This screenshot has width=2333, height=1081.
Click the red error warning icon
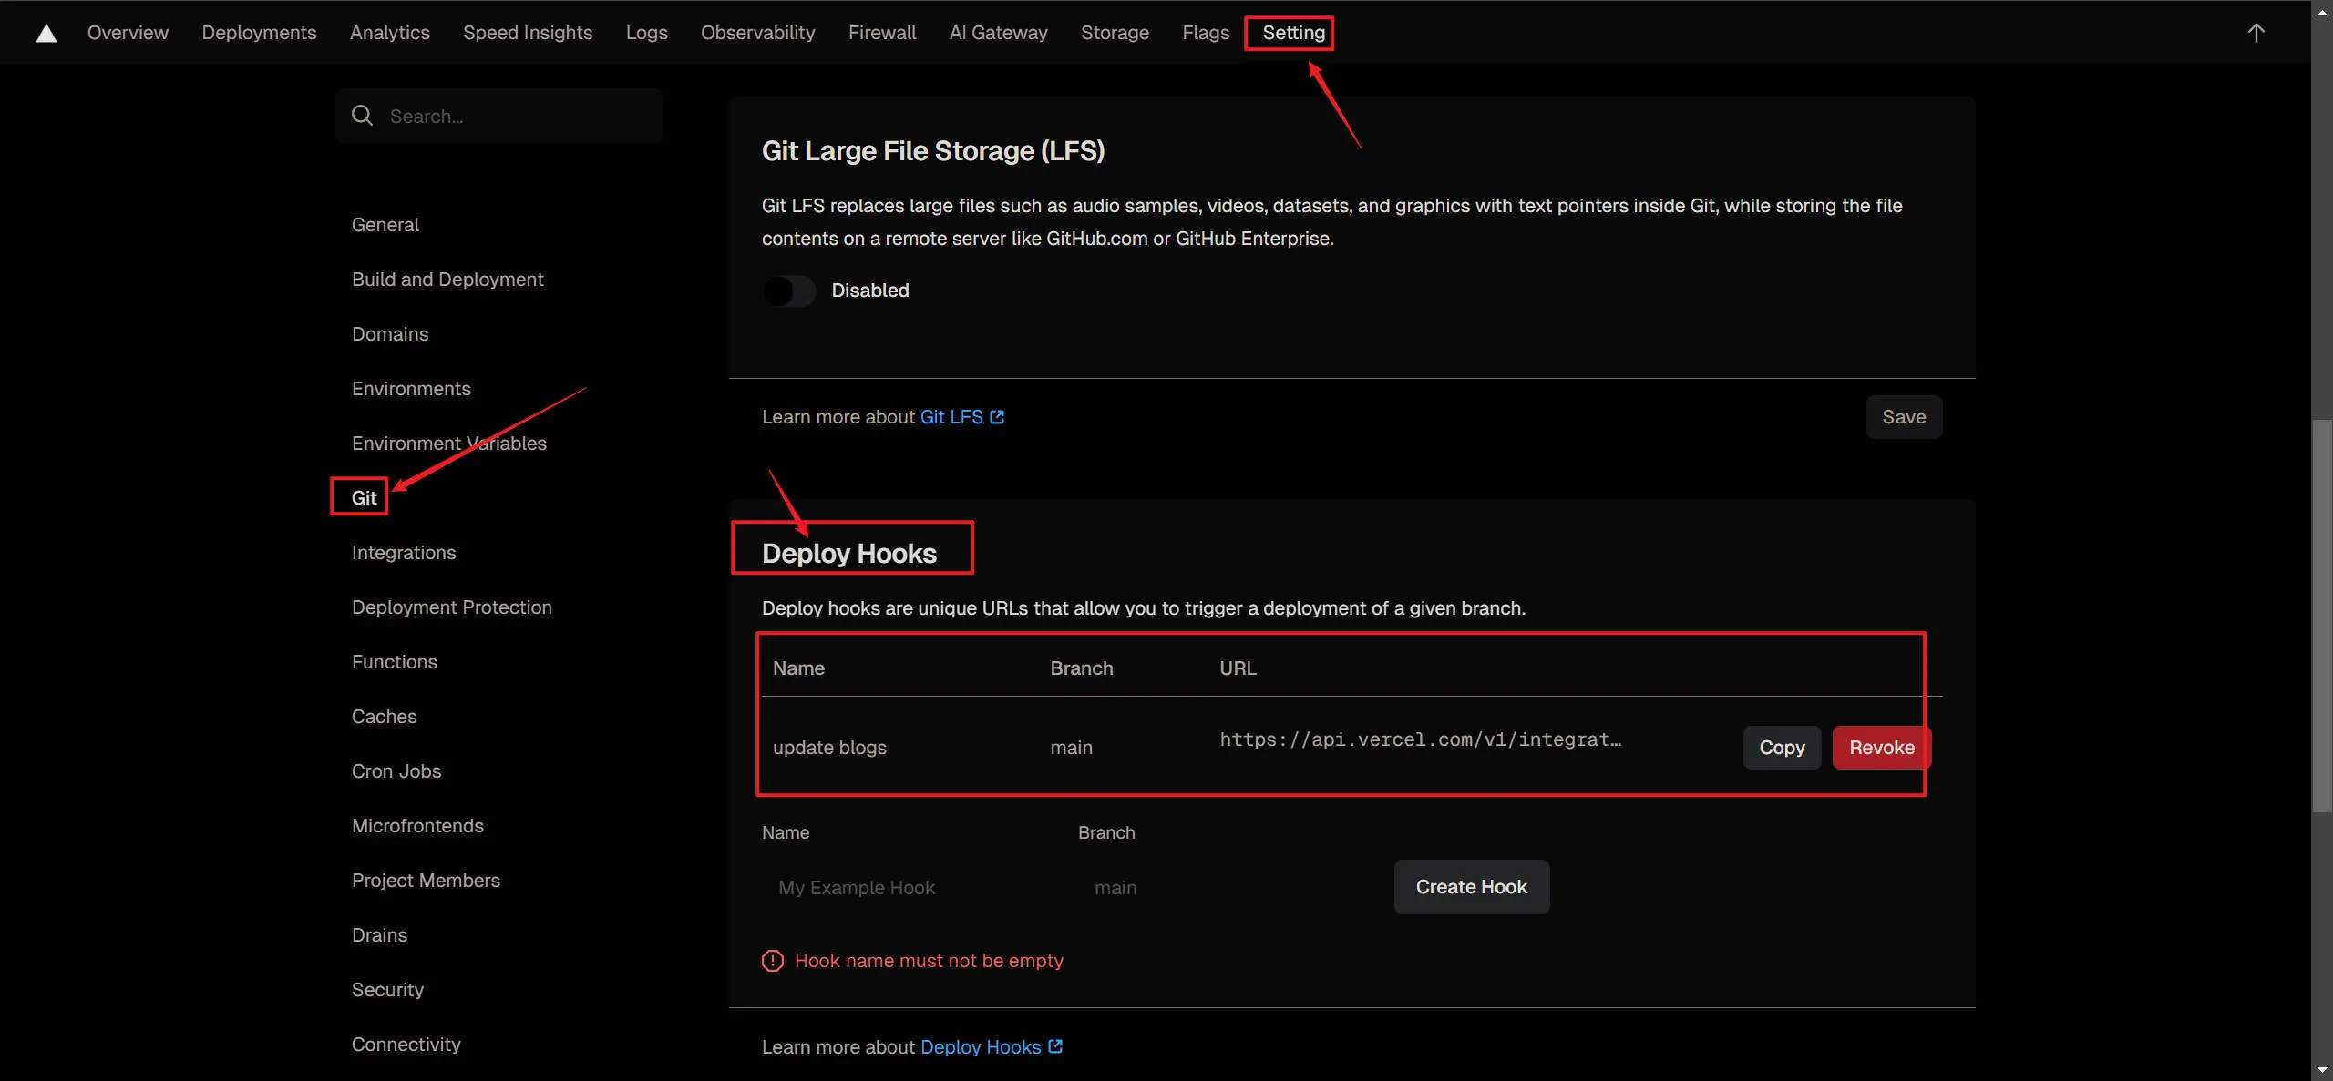(772, 961)
